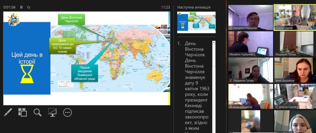Activate the zoom magnifier tool
The height and width of the screenshot is (133, 316).
point(38,112)
